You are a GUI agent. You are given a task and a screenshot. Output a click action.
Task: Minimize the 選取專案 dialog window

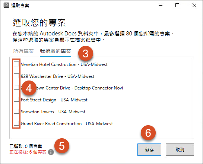[x=161, y=6]
